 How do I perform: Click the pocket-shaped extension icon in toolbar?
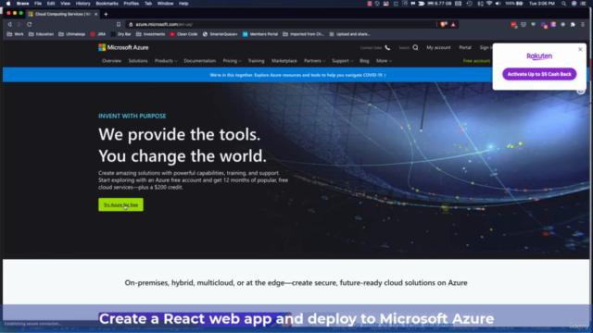pos(524,24)
